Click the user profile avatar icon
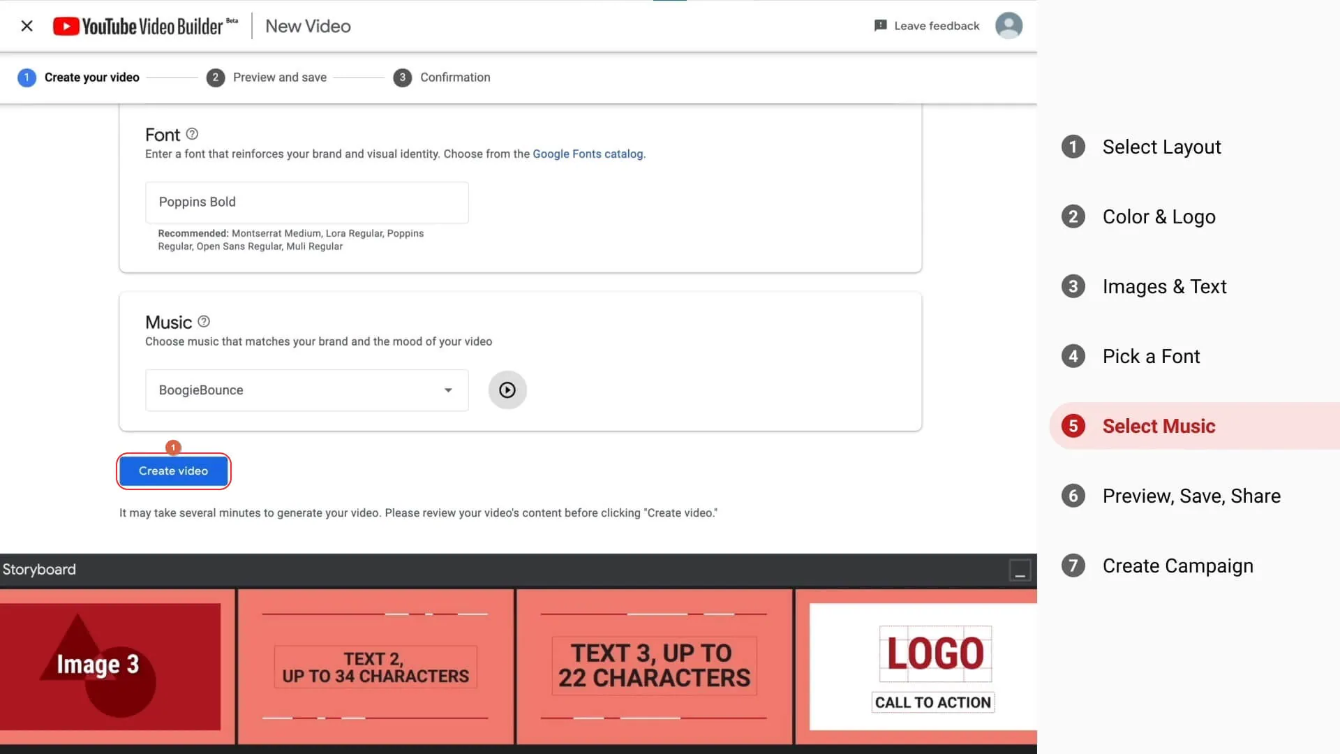Viewport: 1340px width, 754px height. [1008, 25]
